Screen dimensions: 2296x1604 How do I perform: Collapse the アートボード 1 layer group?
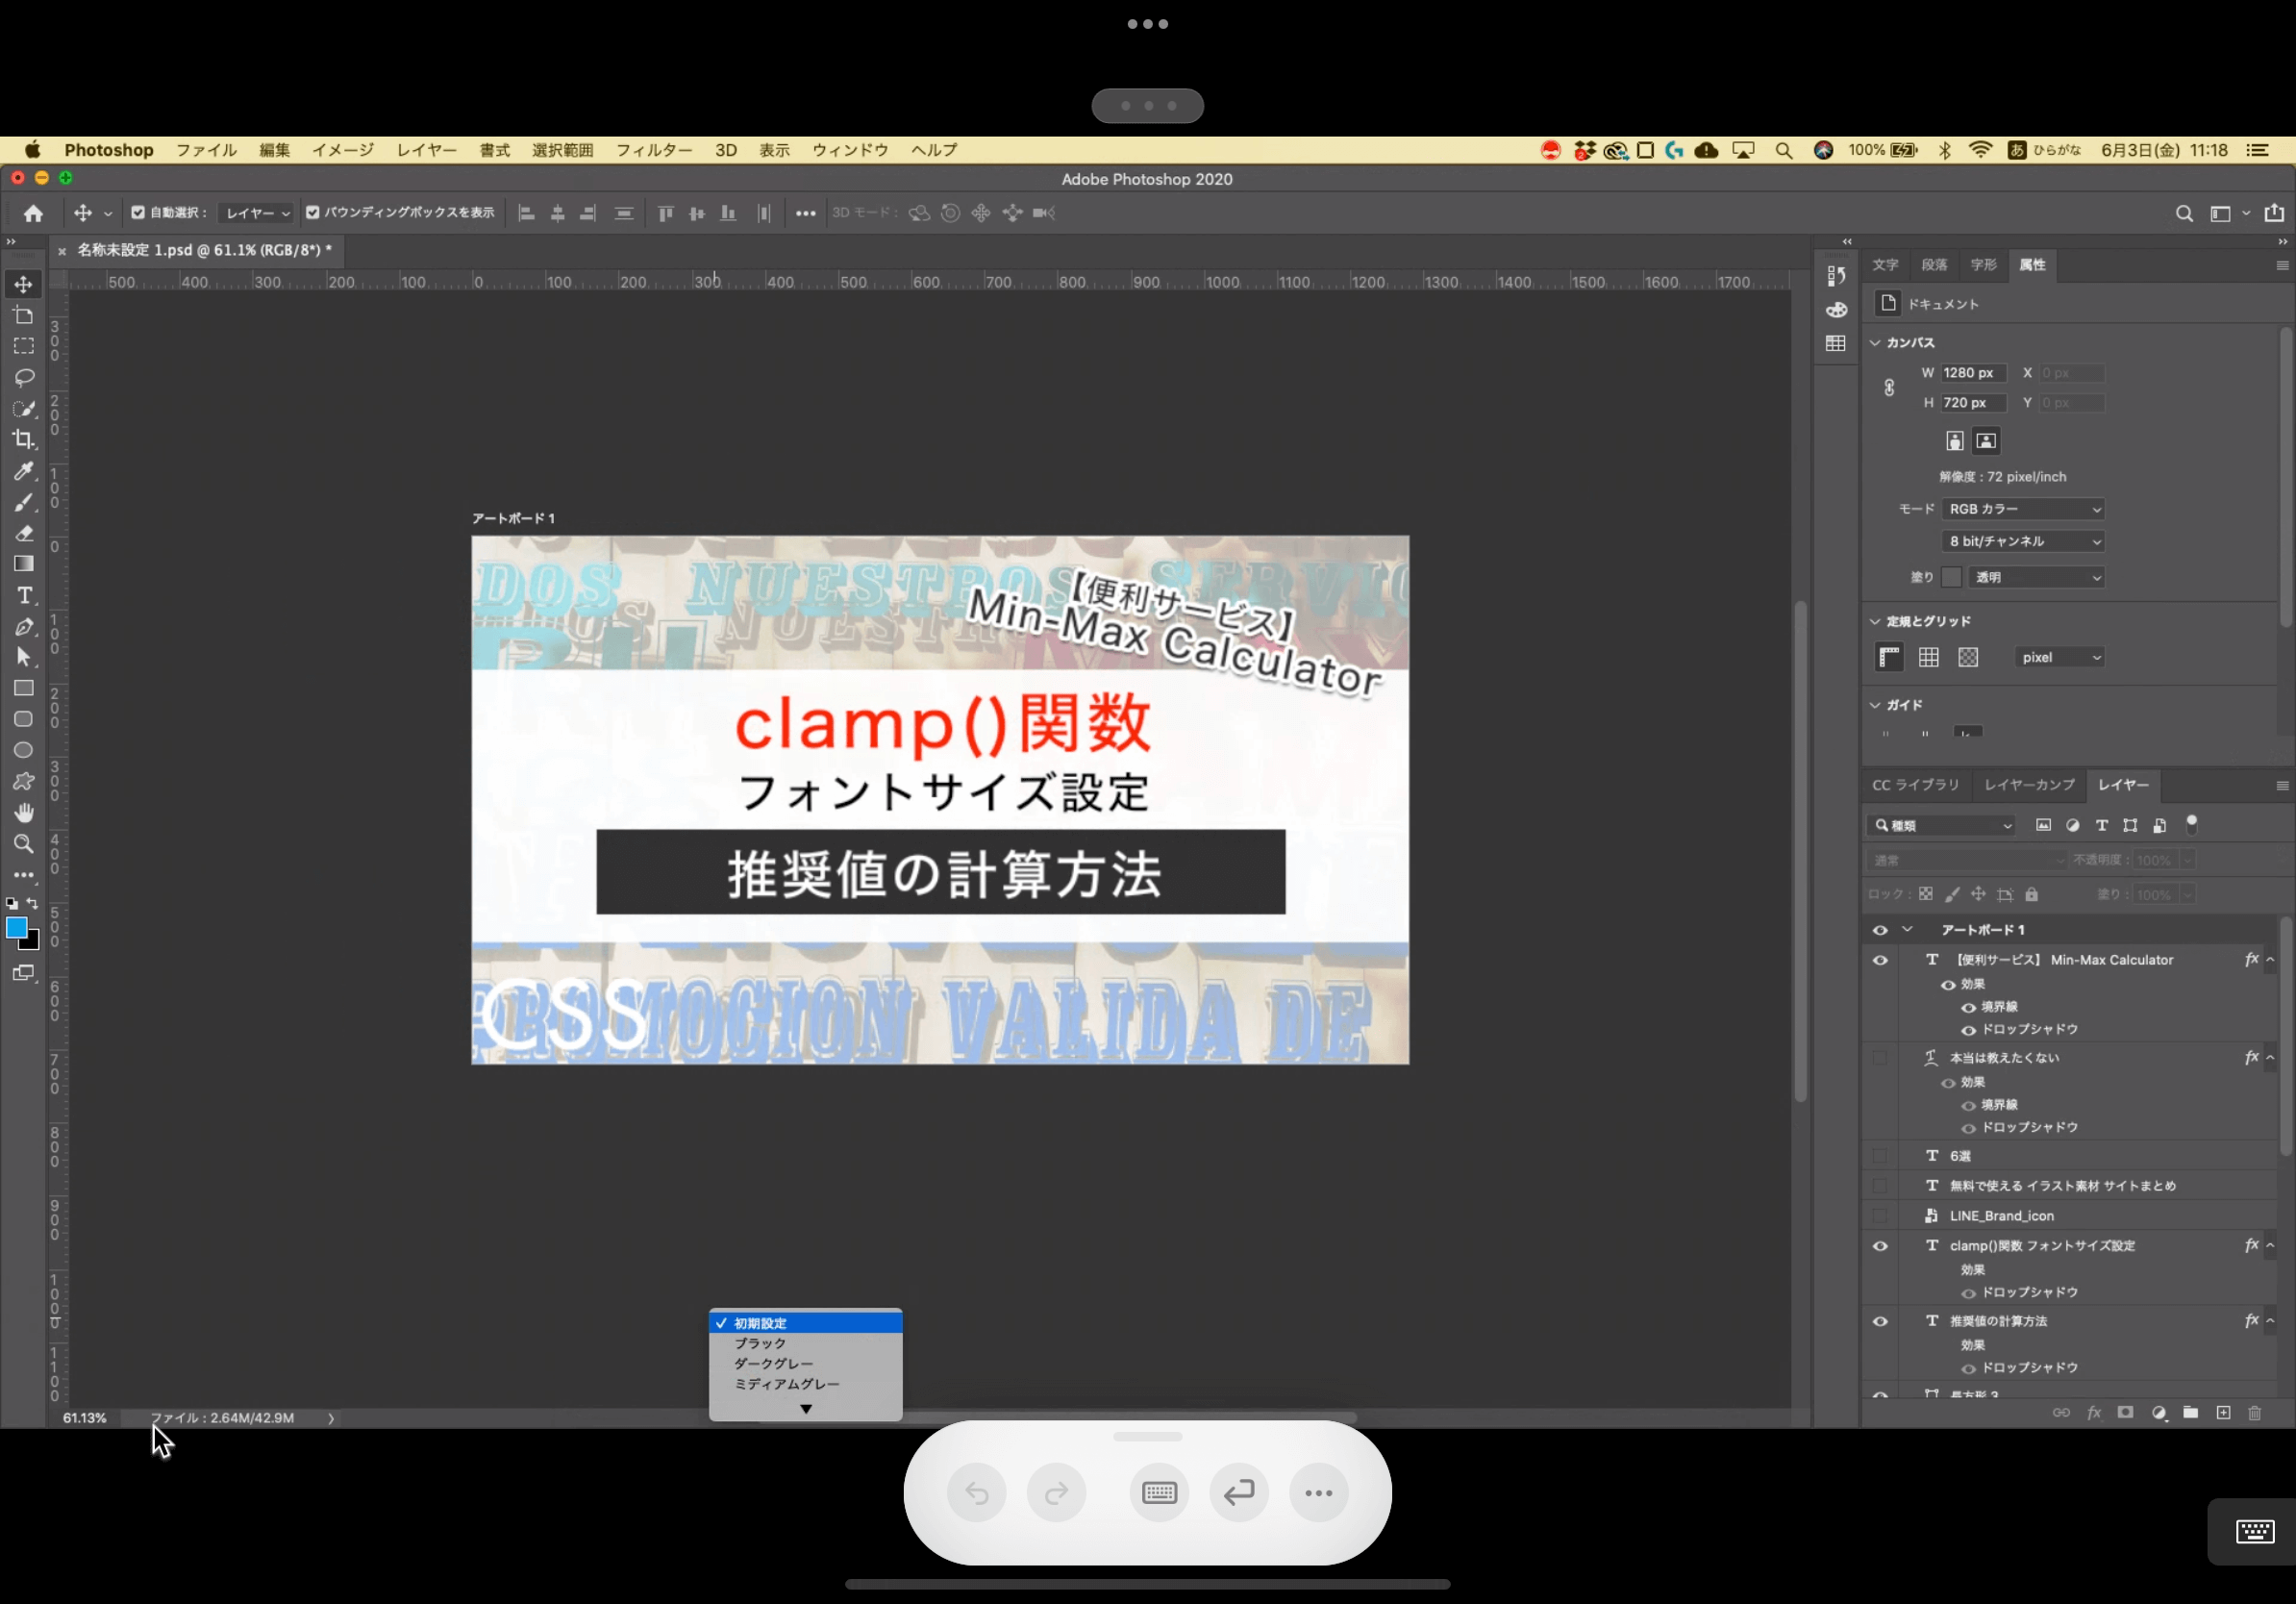click(x=1907, y=930)
